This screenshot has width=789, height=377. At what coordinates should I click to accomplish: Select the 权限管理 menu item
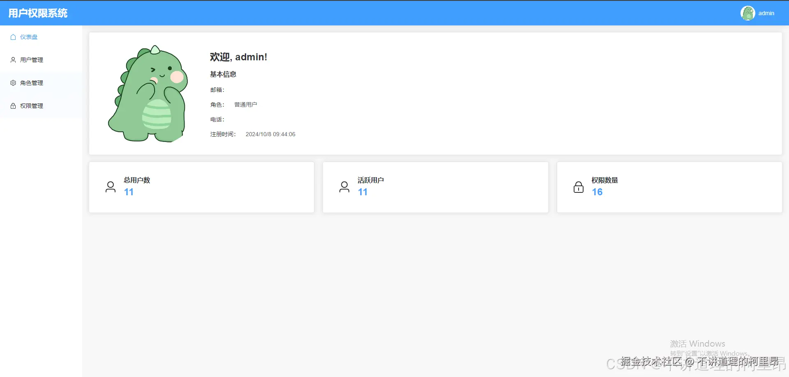coord(41,106)
